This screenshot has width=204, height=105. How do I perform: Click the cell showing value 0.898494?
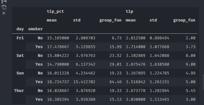[159, 38]
